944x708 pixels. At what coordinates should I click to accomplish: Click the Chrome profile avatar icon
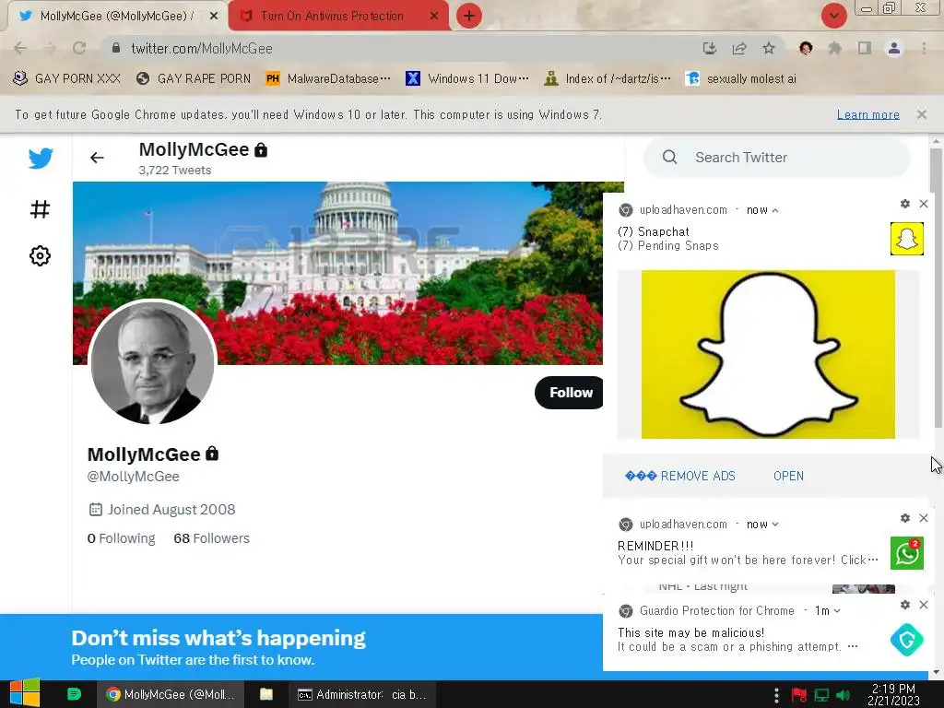[894, 48]
